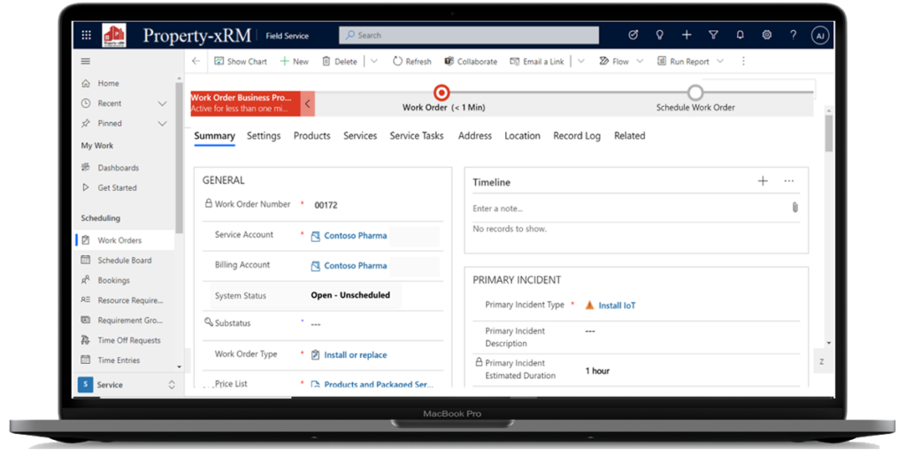The image size is (906, 455).
Task: Open the settings gear icon
Action: (767, 35)
